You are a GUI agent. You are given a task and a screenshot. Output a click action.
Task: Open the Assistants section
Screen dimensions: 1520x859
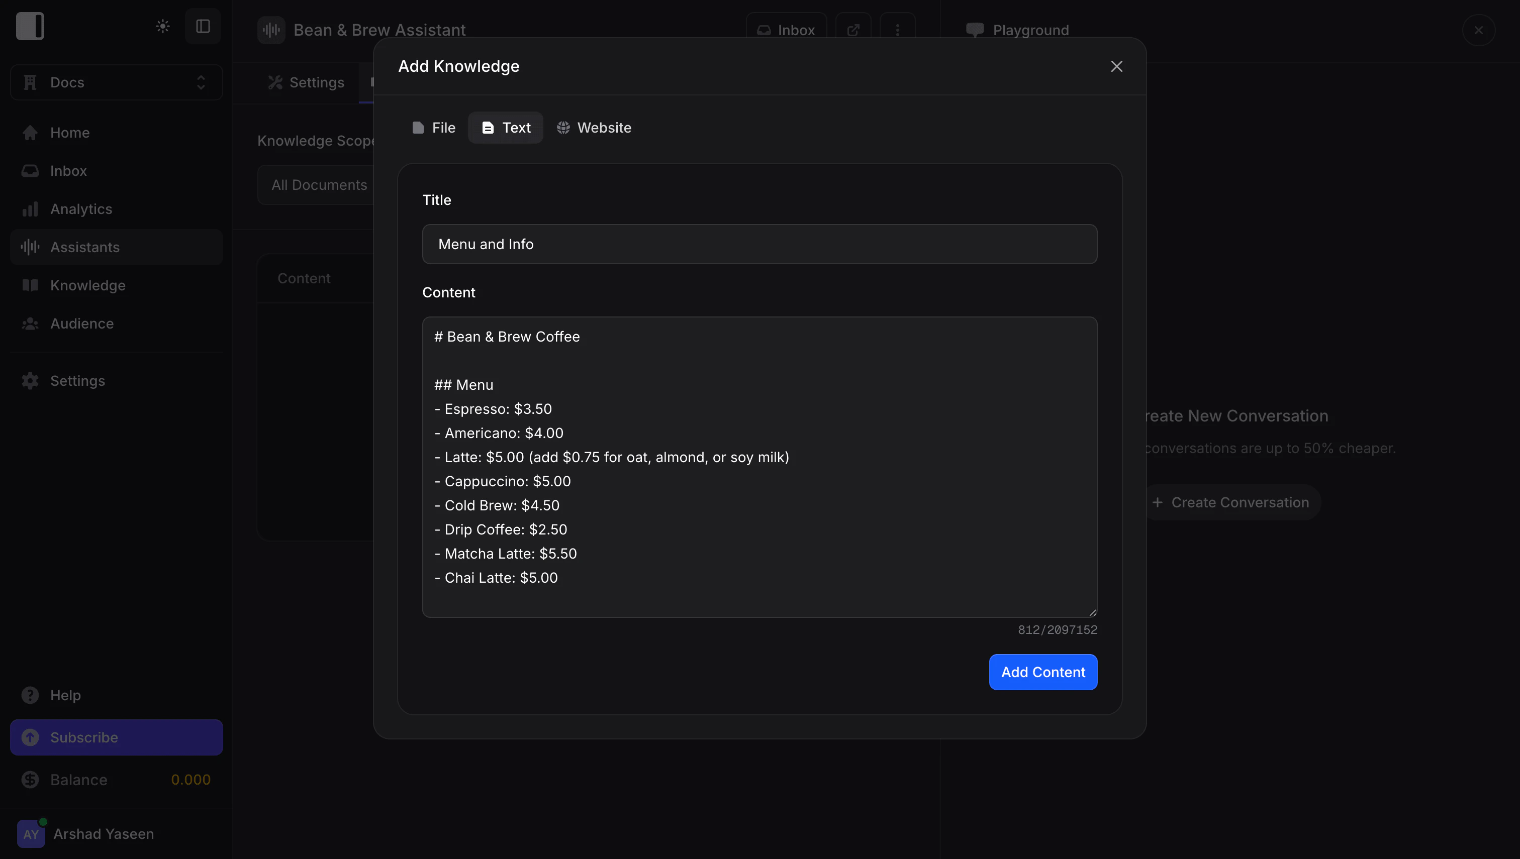coord(85,247)
